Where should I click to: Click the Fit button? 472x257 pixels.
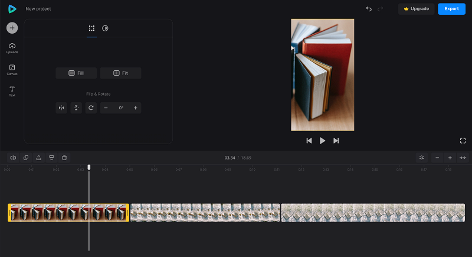click(x=121, y=73)
